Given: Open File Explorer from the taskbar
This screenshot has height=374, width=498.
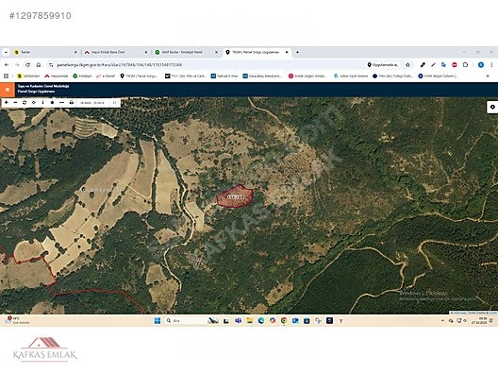Looking at the screenshot, I should pos(250,321).
